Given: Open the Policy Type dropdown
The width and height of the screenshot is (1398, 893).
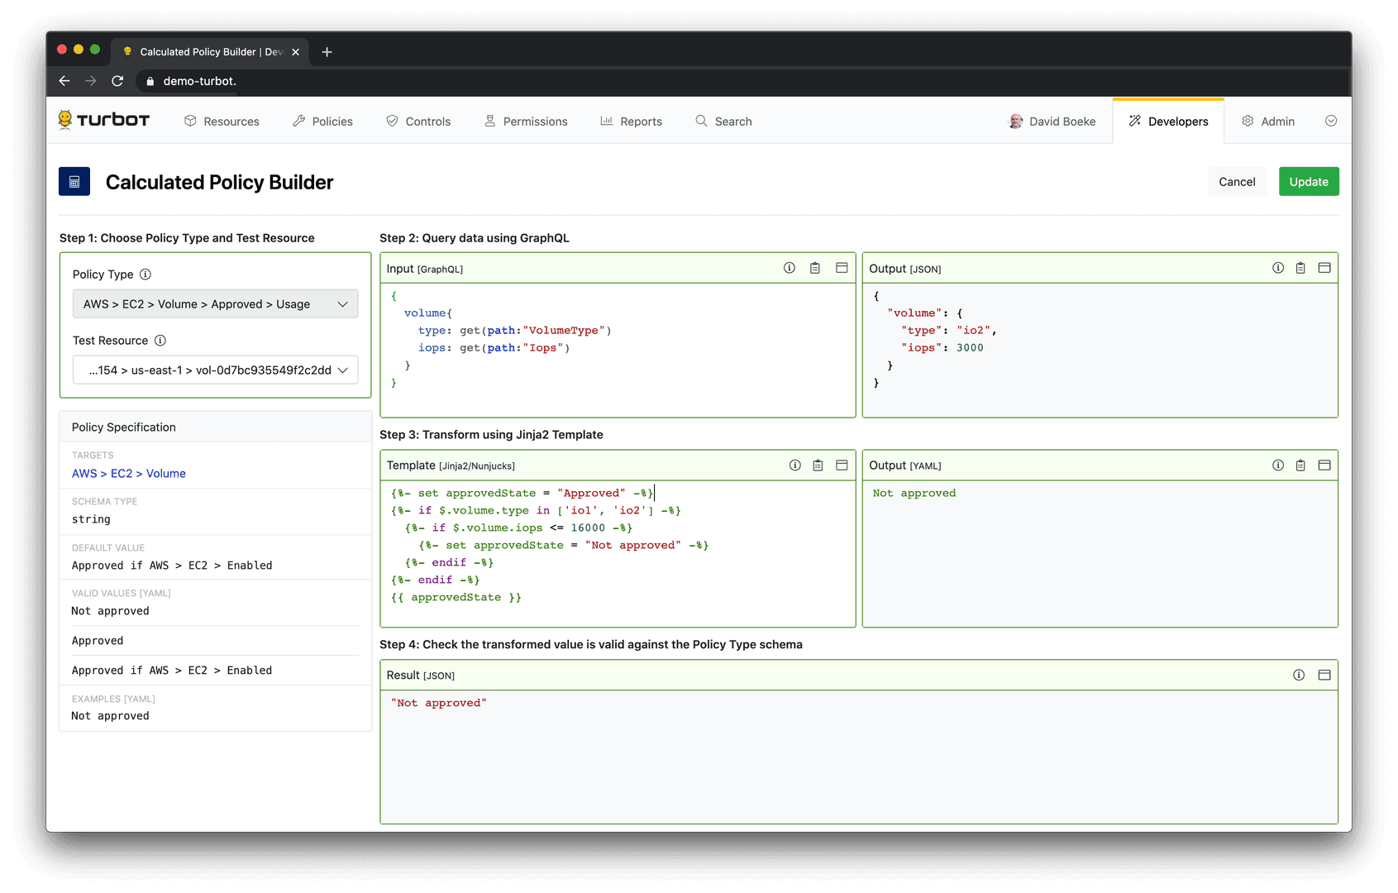Looking at the screenshot, I should (215, 304).
